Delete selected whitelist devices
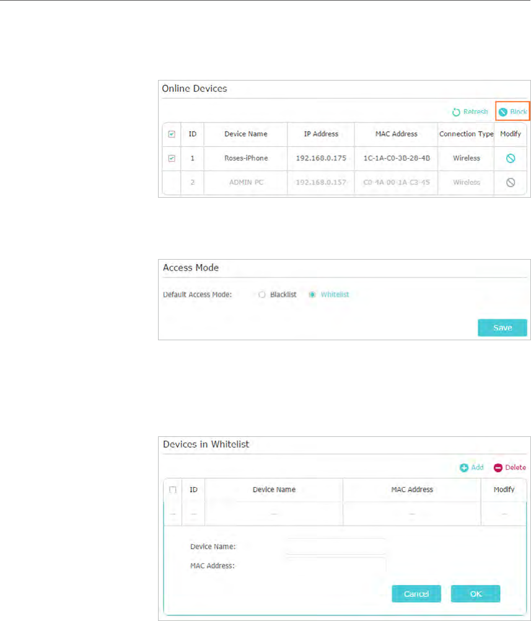This screenshot has width=531, height=621. pos(509,468)
